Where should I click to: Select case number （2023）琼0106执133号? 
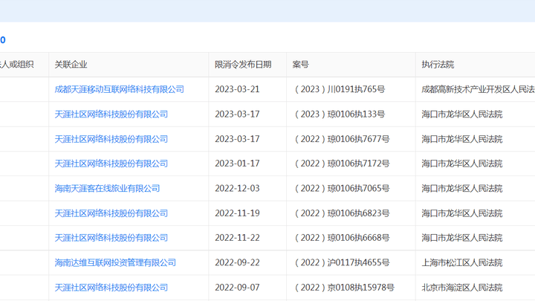339,114
